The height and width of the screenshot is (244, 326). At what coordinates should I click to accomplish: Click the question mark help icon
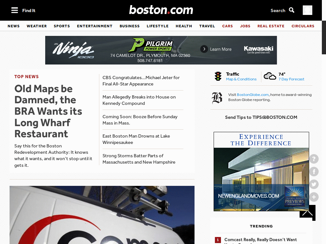point(314,159)
